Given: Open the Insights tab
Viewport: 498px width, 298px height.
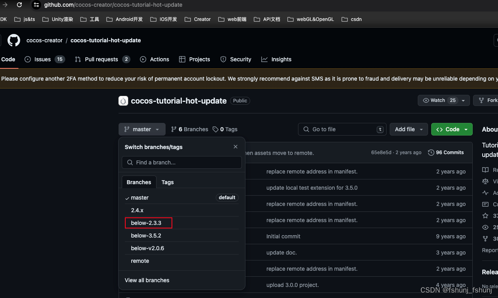Looking at the screenshot, I should 276,59.
